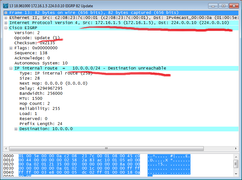Click the horizontal scrollbar thumb in details pane
Viewport: 242px width, 180px height.
click(106, 148)
